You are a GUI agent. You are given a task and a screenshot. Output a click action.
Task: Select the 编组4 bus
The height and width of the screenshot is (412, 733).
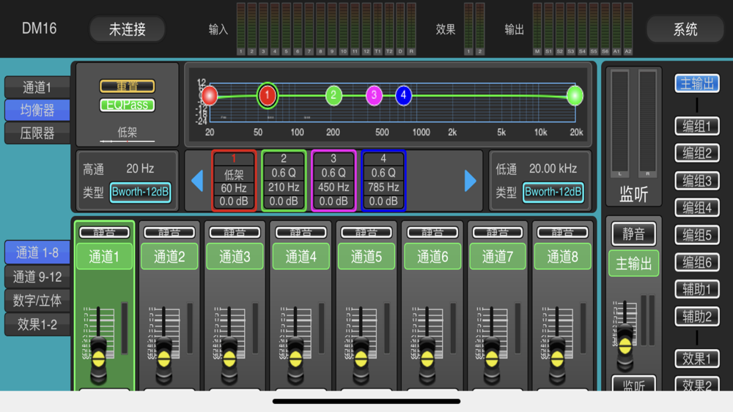click(696, 208)
